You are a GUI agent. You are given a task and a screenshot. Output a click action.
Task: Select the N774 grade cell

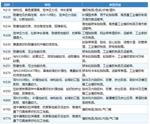point(7,118)
